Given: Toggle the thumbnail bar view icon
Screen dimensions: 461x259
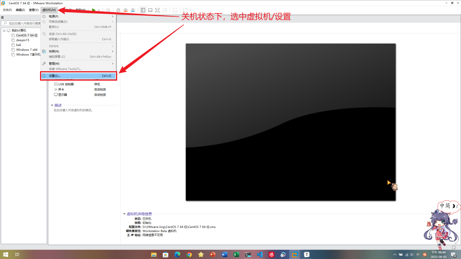Looking at the screenshot, I should click(x=150, y=10).
